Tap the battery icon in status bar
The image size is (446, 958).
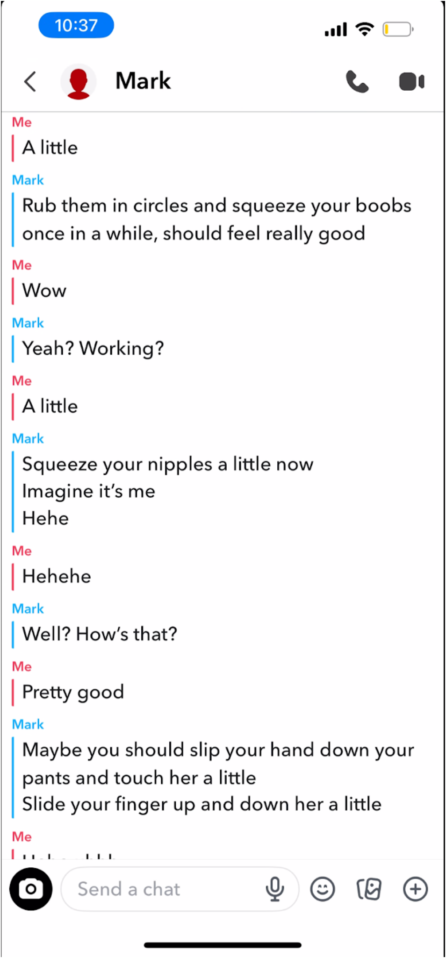pyautogui.click(x=397, y=29)
